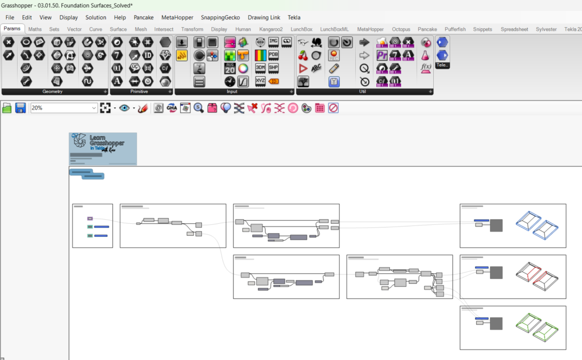Select the sketch pen tool icon
The image size is (582, 360).
click(143, 108)
